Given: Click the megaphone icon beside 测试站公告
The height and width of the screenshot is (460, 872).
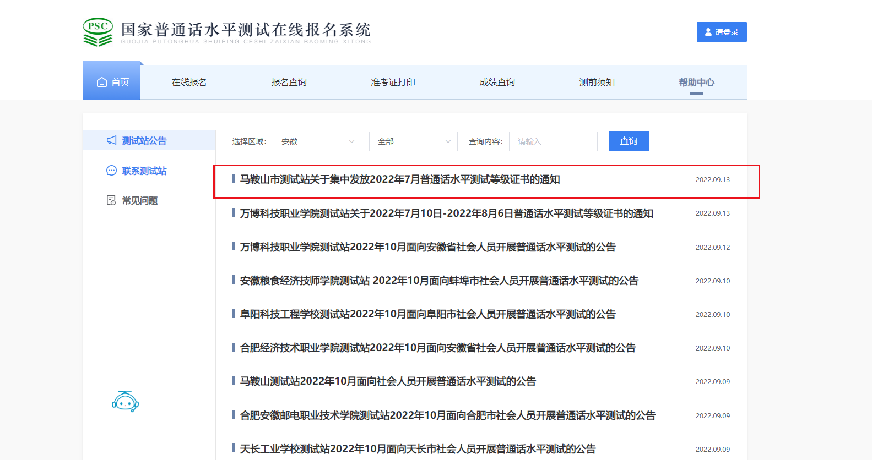Looking at the screenshot, I should pos(111,140).
